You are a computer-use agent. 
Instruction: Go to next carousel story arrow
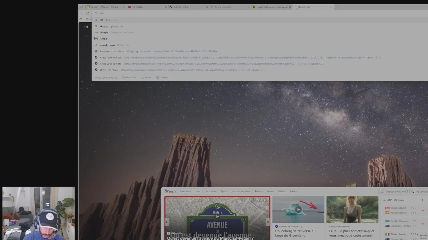[267, 222]
